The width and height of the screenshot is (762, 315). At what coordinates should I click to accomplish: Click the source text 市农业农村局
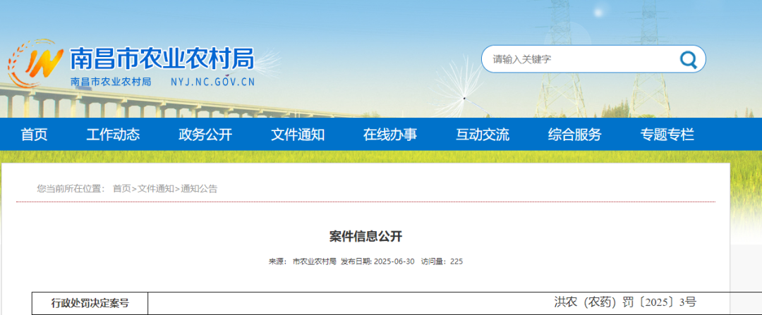pos(315,261)
